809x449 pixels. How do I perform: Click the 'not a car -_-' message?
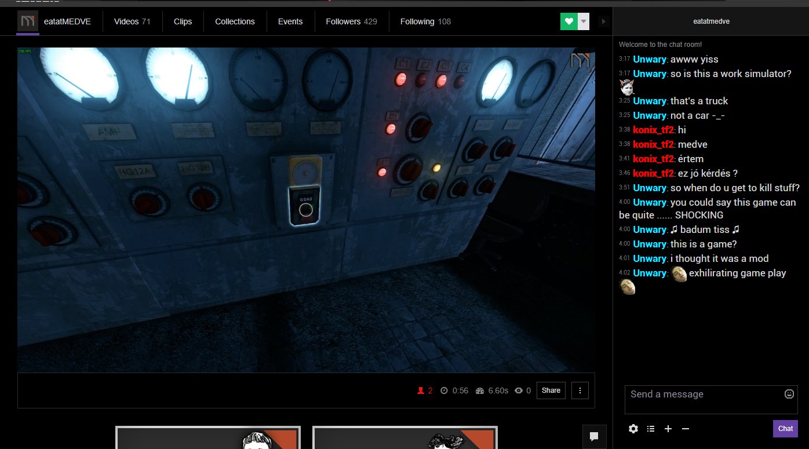[x=698, y=115]
